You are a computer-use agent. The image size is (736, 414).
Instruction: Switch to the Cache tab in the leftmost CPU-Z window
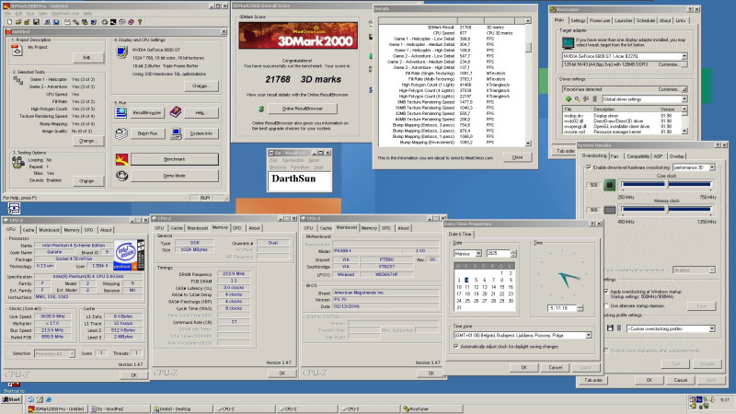coord(29,230)
